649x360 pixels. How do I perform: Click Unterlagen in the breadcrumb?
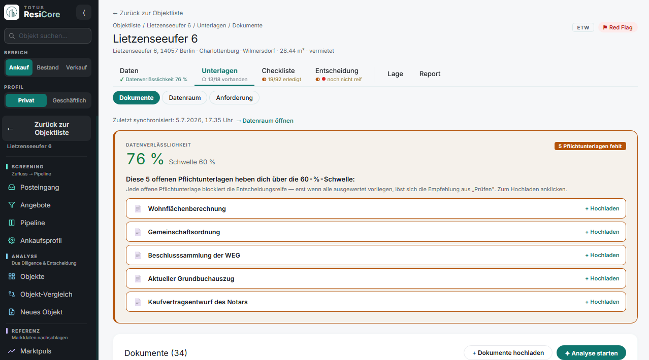tap(212, 25)
